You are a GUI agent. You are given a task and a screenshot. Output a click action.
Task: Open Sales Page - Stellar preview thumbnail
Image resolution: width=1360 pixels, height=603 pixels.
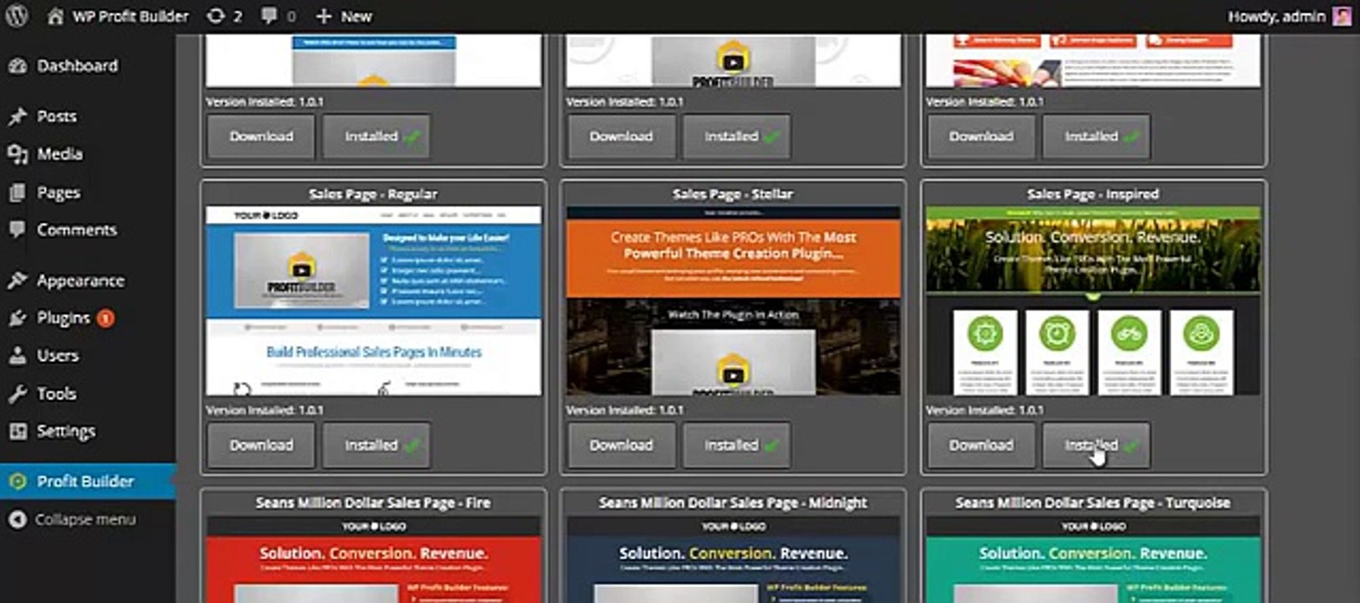pos(734,301)
